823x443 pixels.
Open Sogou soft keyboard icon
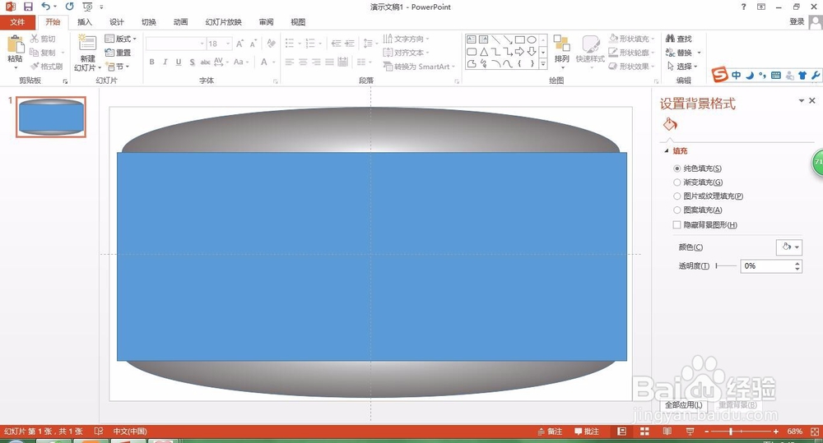coord(776,76)
